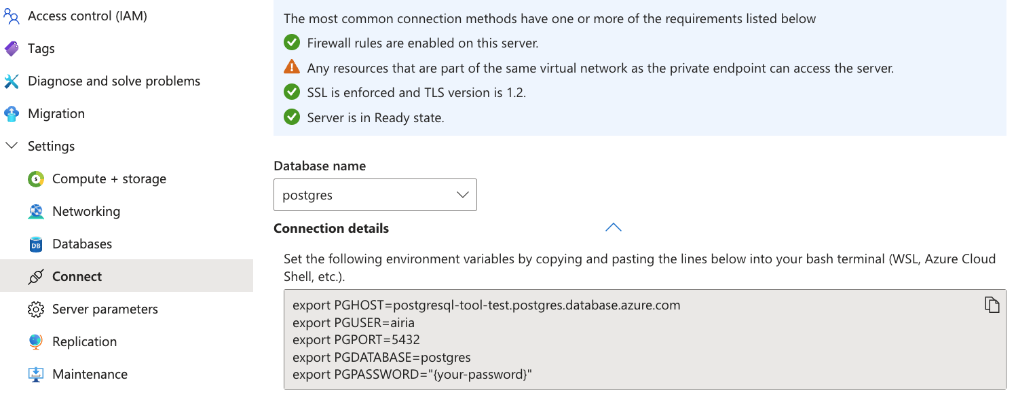Copy connection details with the copy icon
The image size is (1016, 395).
tap(992, 305)
